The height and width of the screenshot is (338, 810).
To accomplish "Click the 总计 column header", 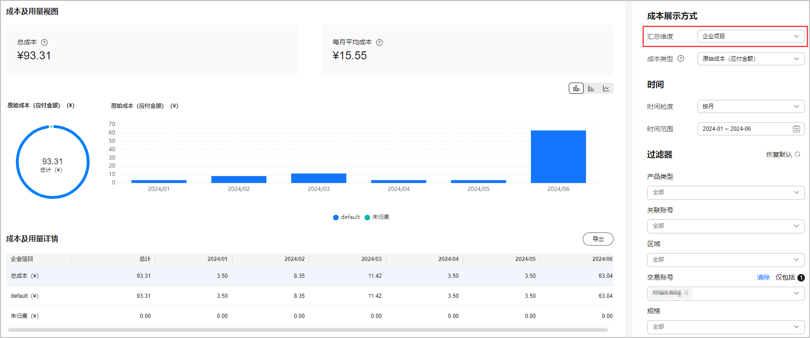I will pyautogui.click(x=145, y=259).
